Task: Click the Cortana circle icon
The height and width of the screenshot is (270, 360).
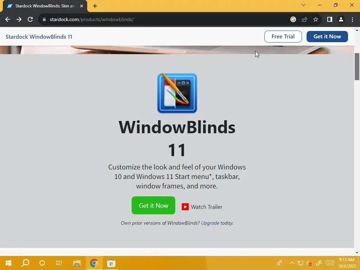Action: 42,263
